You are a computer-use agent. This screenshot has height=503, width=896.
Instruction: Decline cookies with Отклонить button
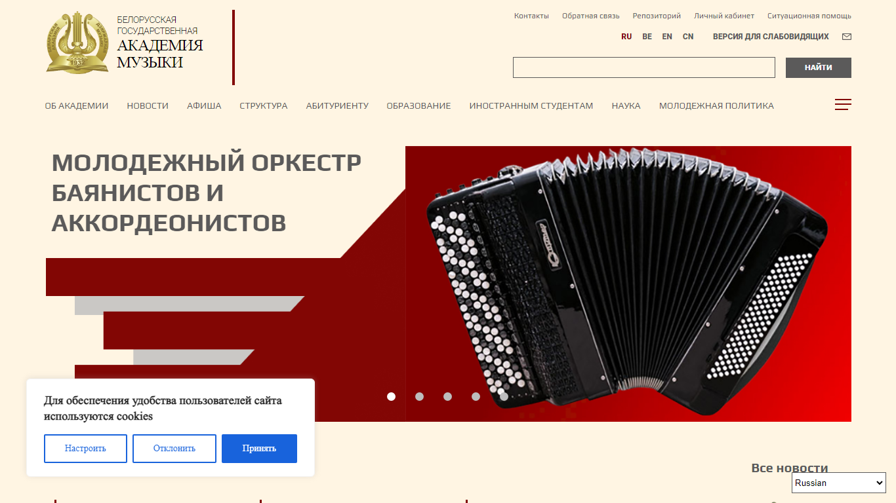(174, 449)
